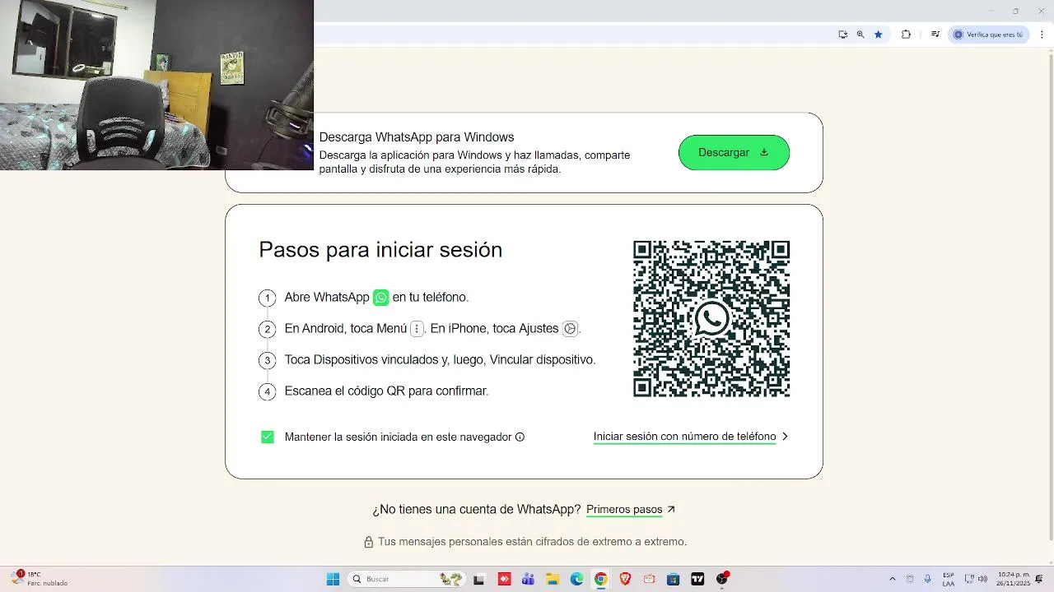
Task: Open the network and volume tray icons
Action: (x=976, y=579)
